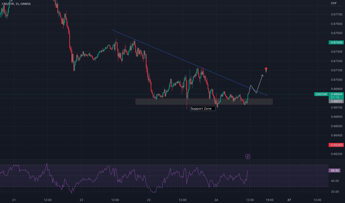Click the 0.67000 price axis tick

point(336,80)
